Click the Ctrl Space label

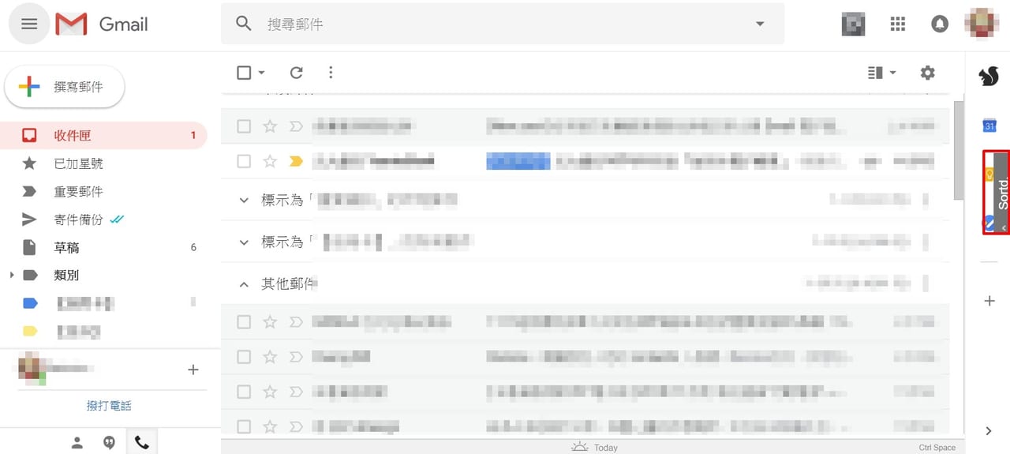pyautogui.click(x=937, y=448)
